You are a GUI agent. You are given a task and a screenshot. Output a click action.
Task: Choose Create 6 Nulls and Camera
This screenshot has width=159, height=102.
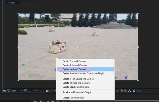click(85, 87)
